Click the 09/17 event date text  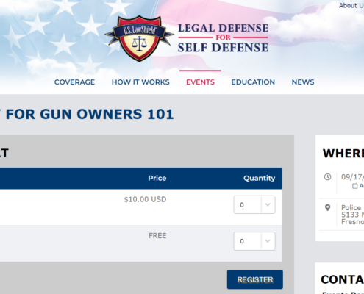[x=352, y=177]
